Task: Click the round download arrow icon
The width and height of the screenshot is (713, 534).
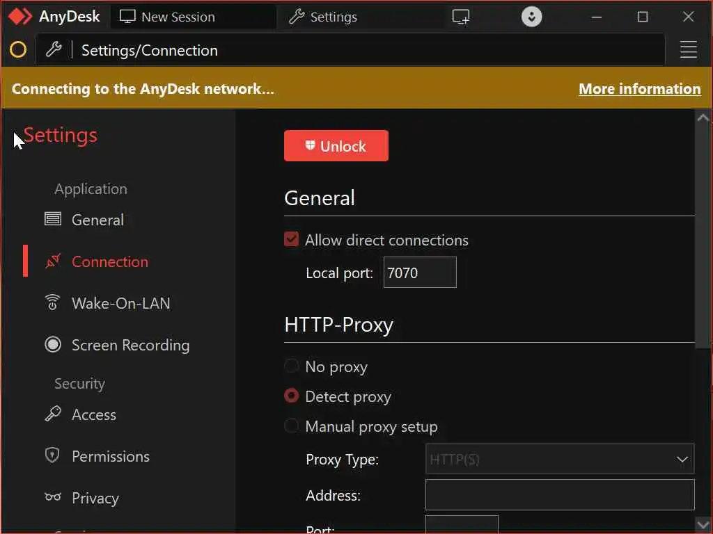Action: click(x=532, y=17)
